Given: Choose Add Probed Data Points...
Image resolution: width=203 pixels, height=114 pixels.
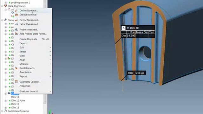Looking at the screenshot, I should click(33, 34).
